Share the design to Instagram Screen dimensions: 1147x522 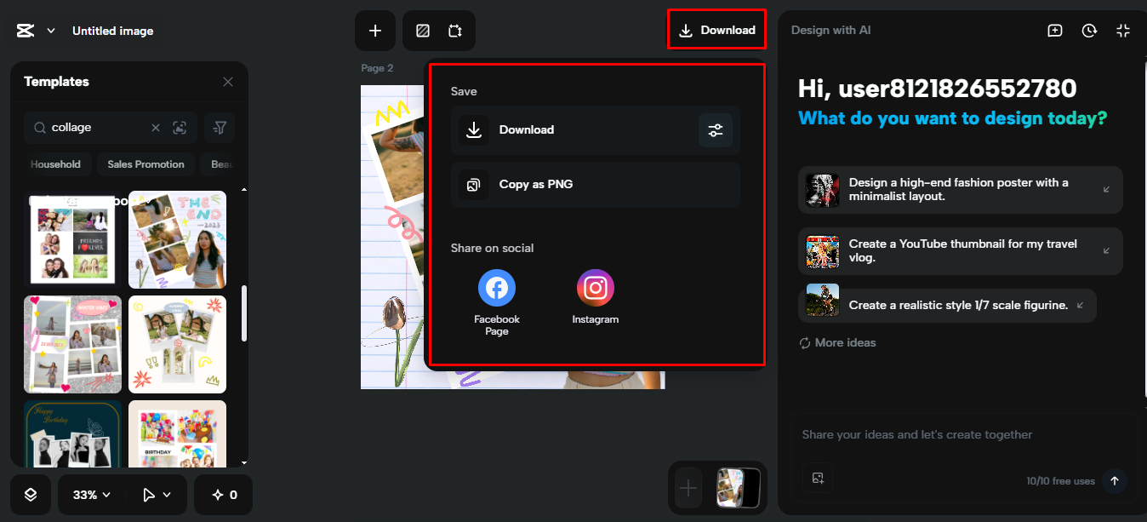(595, 287)
